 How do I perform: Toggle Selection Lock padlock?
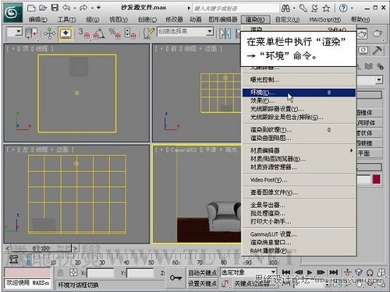[x=60, y=273]
